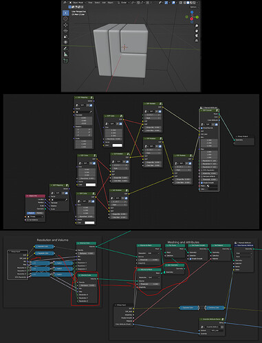
Task: Open the Point domain dropdown in Store Named Attribute
Action: click(244, 257)
